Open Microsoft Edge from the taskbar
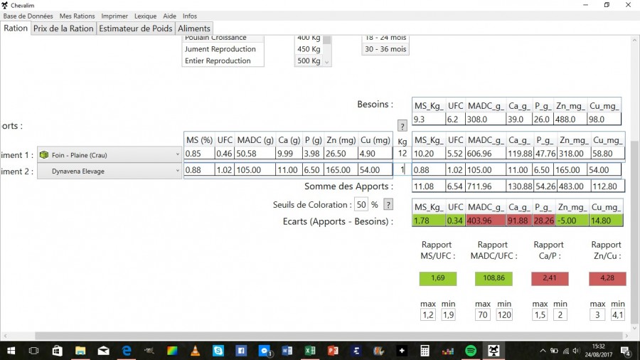The width and height of the screenshot is (640, 360). (x=127, y=351)
